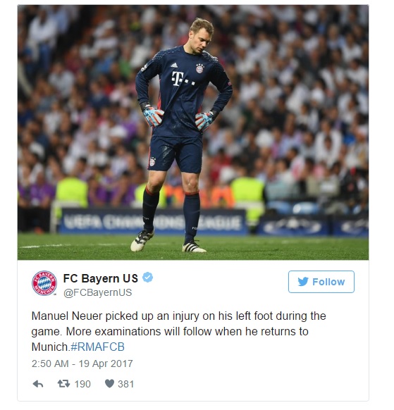This screenshot has width=394, height=410.
Task: Open the FC Bayern US profile name
Action: point(101,278)
